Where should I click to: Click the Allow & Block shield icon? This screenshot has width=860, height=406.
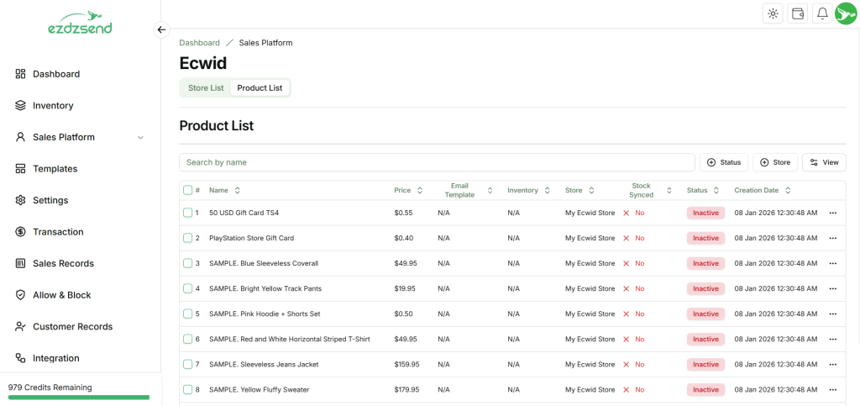pyautogui.click(x=21, y=295)
